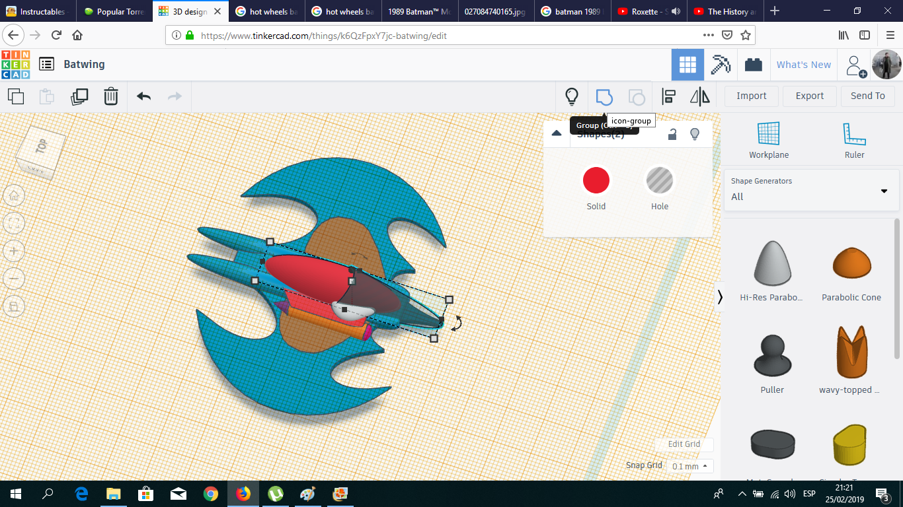Open the Shape Generators category dropdown
Image resolution: width=903 pixels, height=507 pixels.
click(x=811, y=190)
